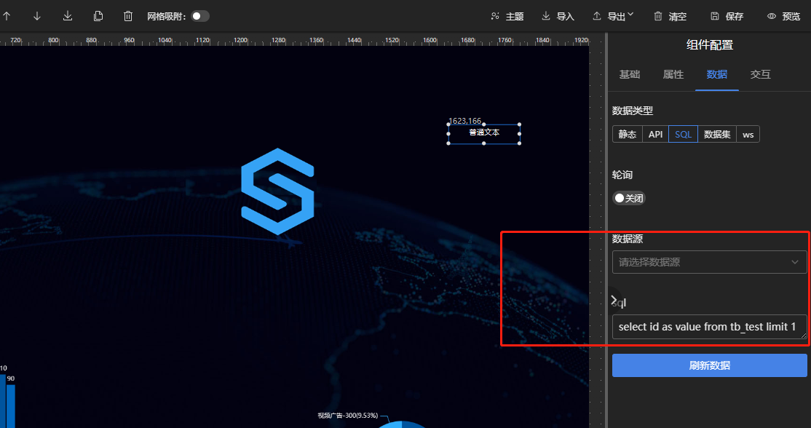The height and width of the screenshot is (428, 811).
Task: Select the 数据 tab
Action: (x=717, y=74)
